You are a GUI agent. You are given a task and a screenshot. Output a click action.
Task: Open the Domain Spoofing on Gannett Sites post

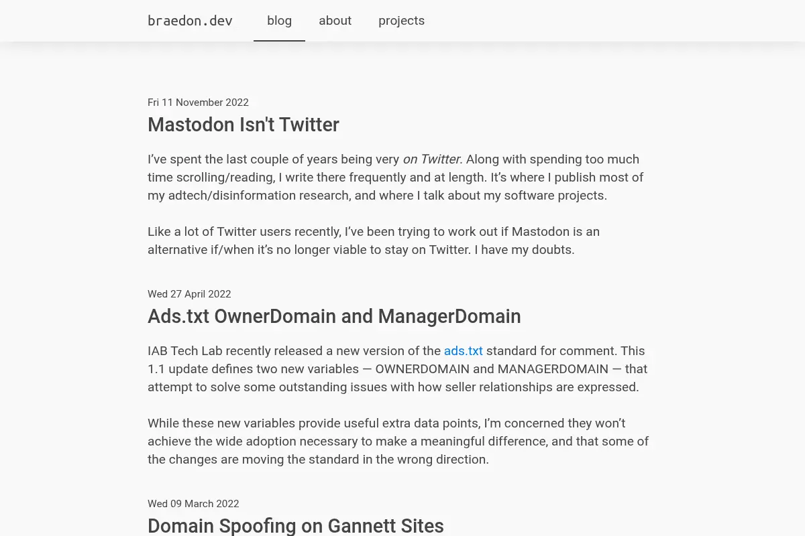(296, 526)
